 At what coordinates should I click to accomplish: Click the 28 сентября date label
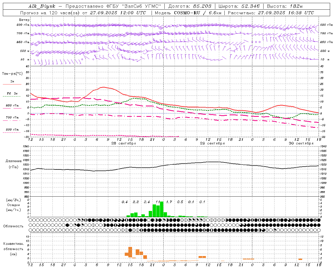(x=123, y=143)
